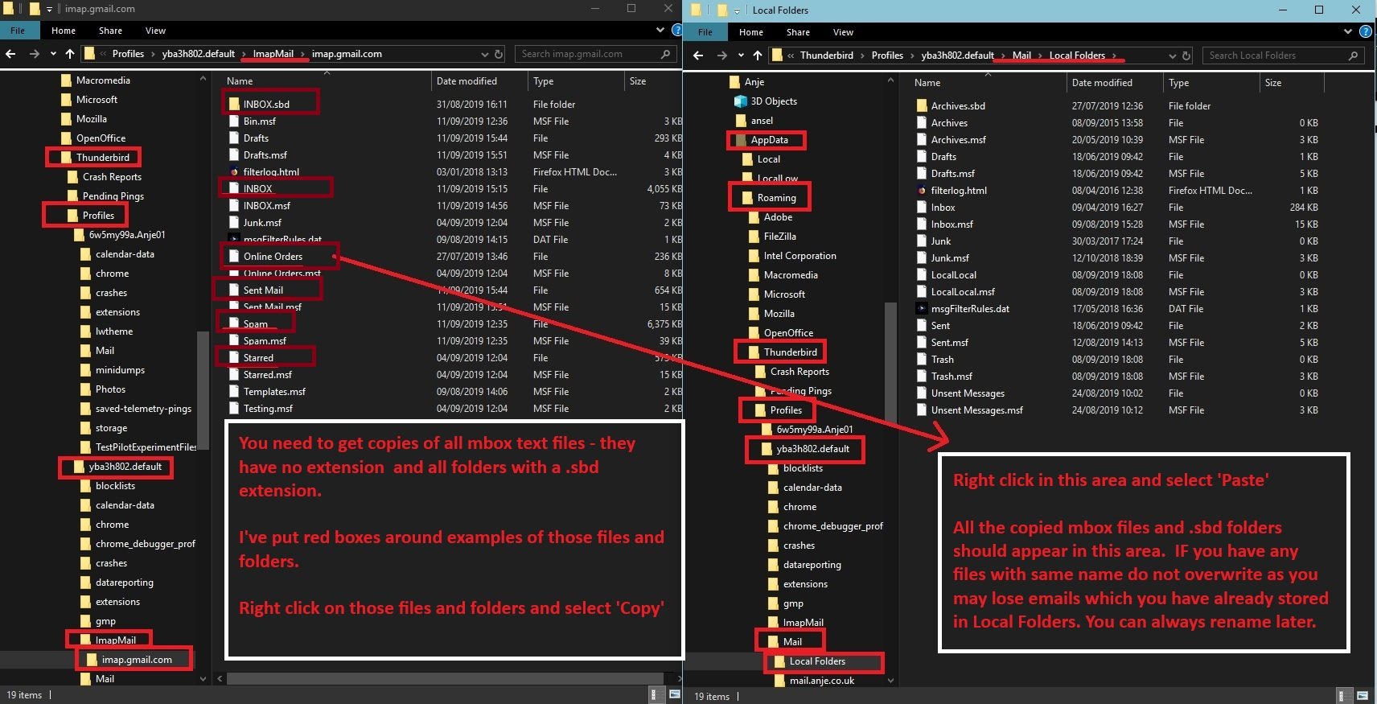Open recent locations dropdown in imap.gmail.com window
Screen dimensions: 1377x704
click(53, 54)
